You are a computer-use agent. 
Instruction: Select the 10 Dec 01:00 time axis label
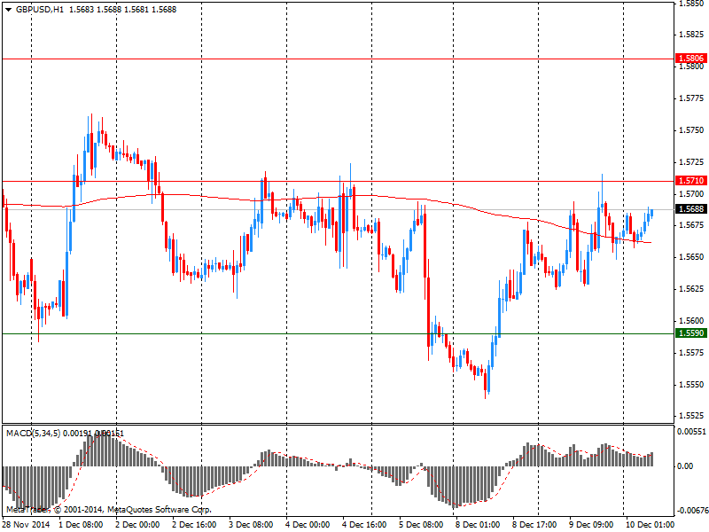[x=650, y=525]
